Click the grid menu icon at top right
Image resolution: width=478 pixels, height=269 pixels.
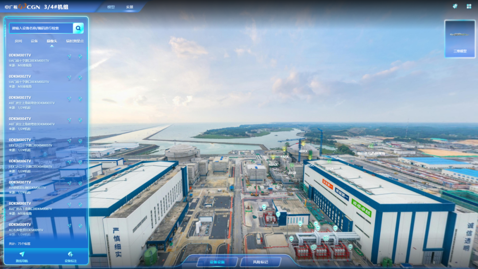pos(469,6)
